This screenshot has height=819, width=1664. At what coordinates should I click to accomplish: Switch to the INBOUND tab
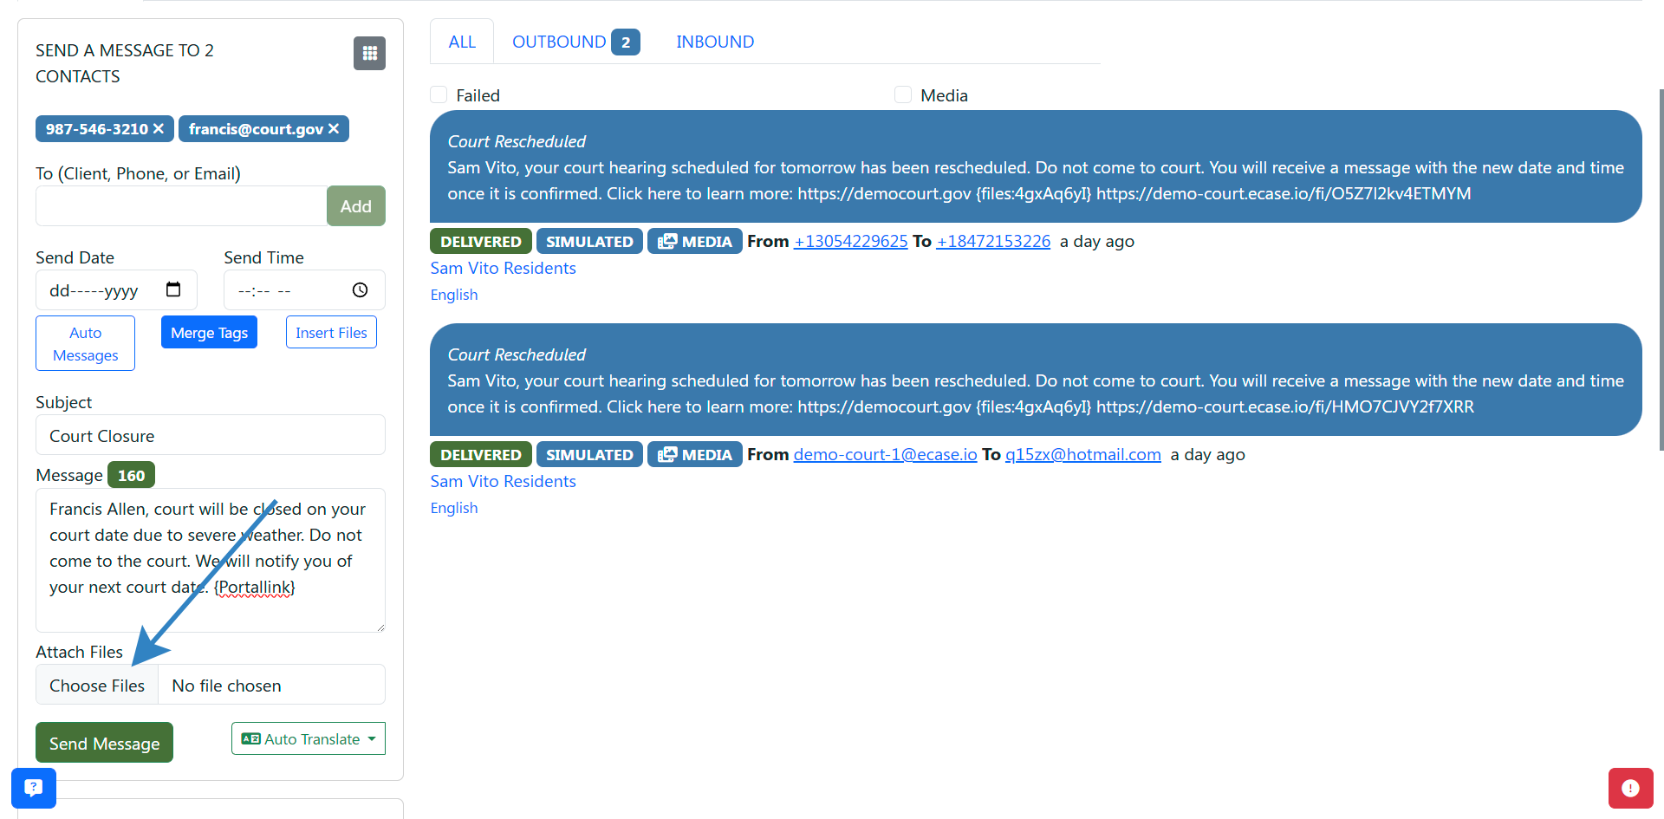click(x=715, y=42)
